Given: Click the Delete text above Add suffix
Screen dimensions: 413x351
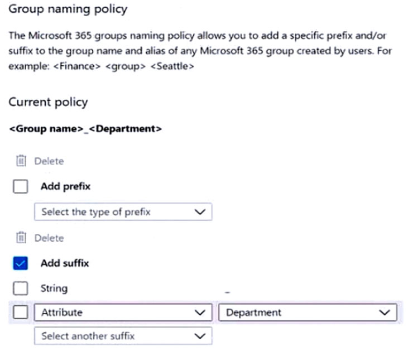Looking at the screenshot, I should click(x=49, y=238).
